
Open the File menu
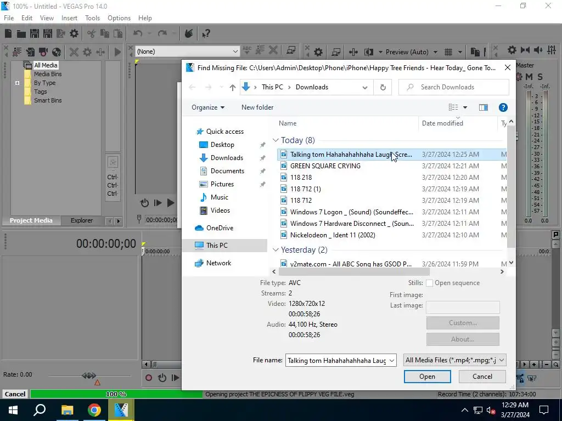9,18
